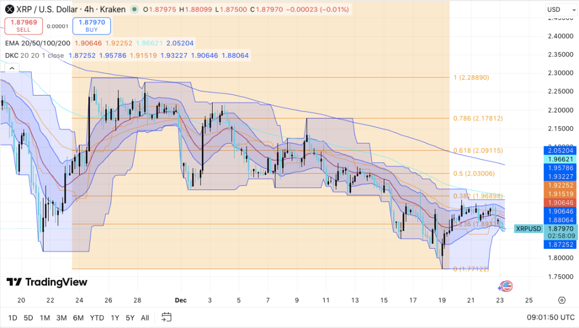Screen dimensions: 579x328
Task: Click the 0.618 Fibonacci level label
Action: pyautogui.click(x=478, y=149)
